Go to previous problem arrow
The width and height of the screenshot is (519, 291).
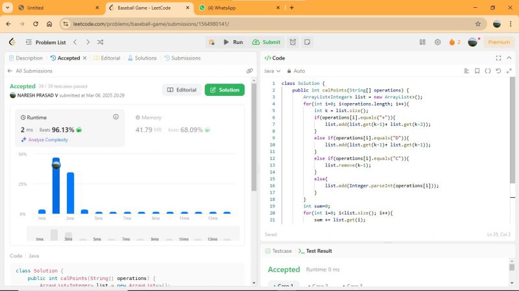coord(75,42)
